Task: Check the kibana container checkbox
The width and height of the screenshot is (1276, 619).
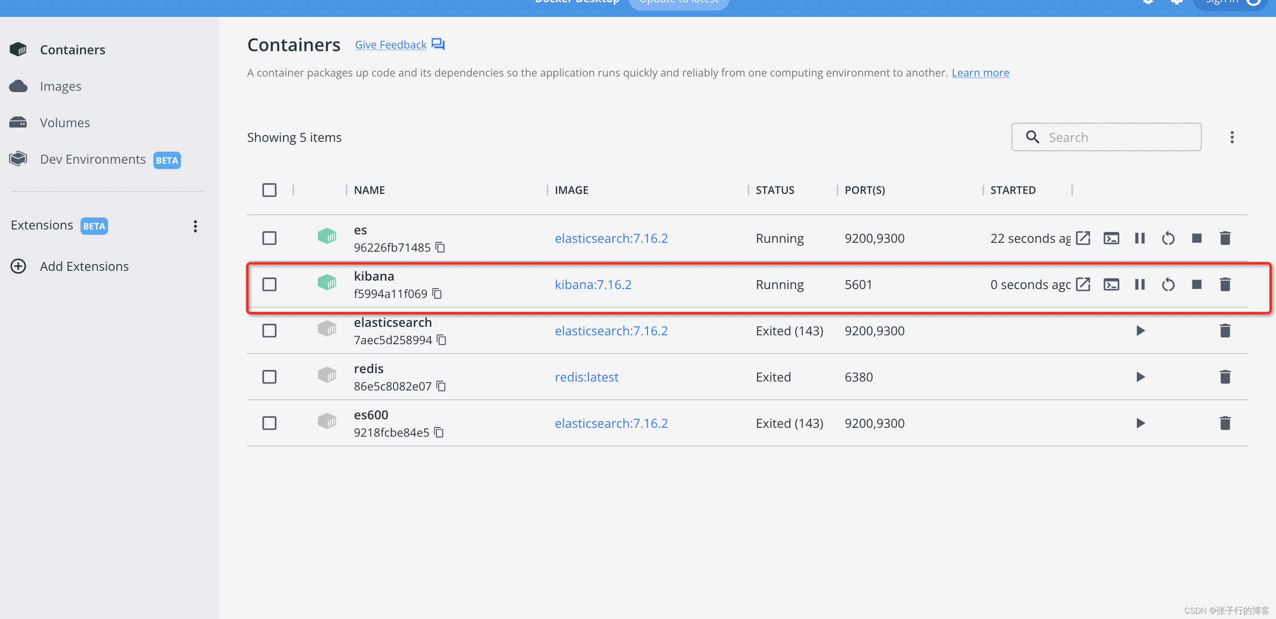Action: point(269,284)
